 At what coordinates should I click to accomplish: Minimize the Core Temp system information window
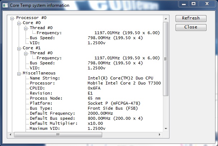click(x=183, y=4)
